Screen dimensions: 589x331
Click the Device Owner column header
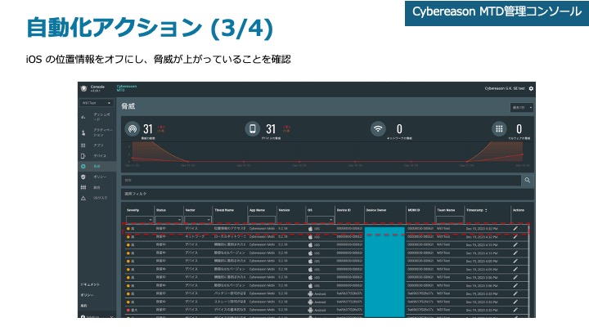[x=376, y=210]
